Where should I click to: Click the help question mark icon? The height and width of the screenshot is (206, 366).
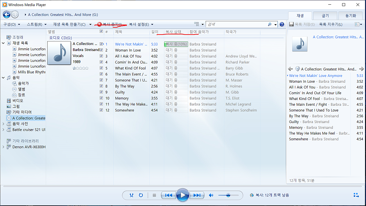(x=282, y=24)
